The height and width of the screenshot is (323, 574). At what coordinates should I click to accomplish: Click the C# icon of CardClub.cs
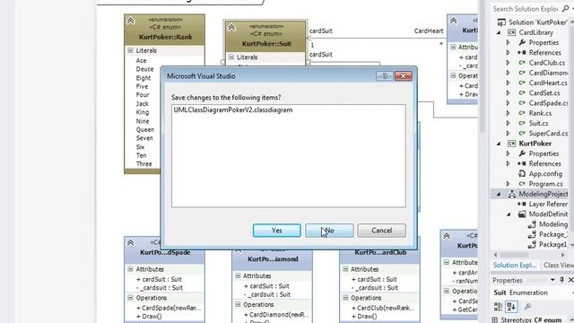[x=522, y=63]
